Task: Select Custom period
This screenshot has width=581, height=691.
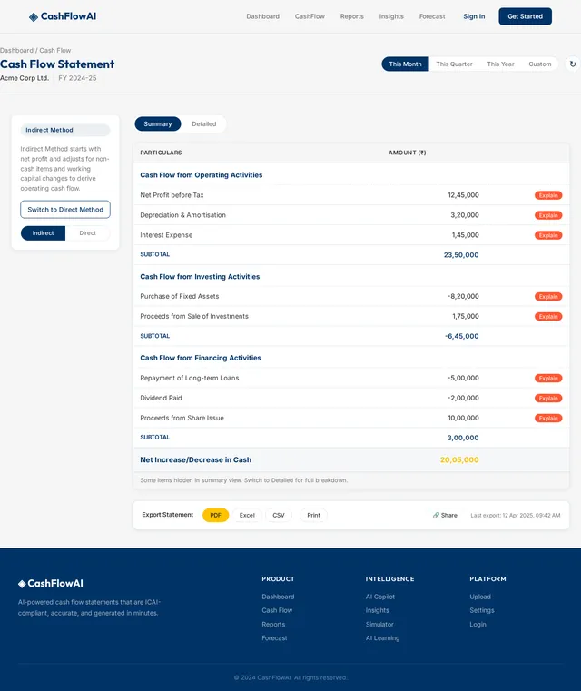Action: pos(540,64)
